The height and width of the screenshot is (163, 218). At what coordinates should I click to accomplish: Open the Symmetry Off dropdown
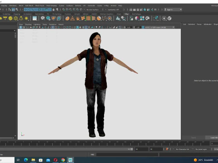coord(114,10)
